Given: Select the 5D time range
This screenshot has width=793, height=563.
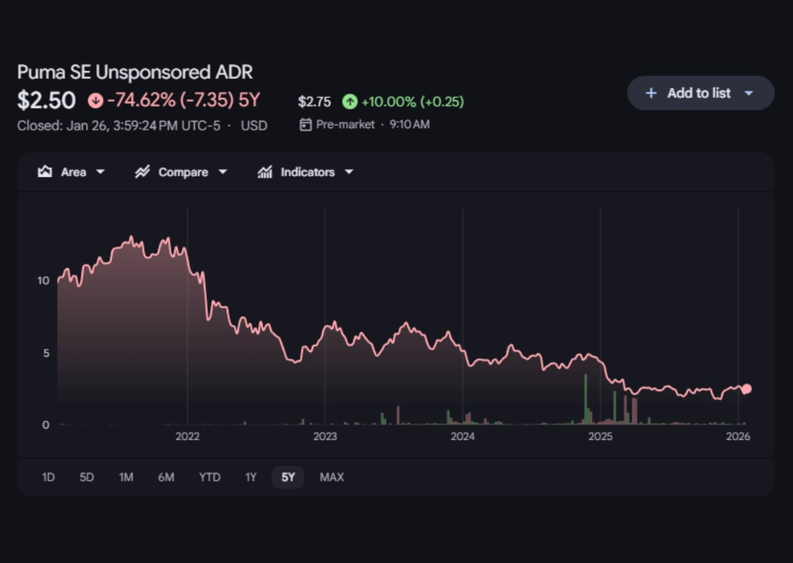Looking at the screenshot, I should tap(87, 477).
